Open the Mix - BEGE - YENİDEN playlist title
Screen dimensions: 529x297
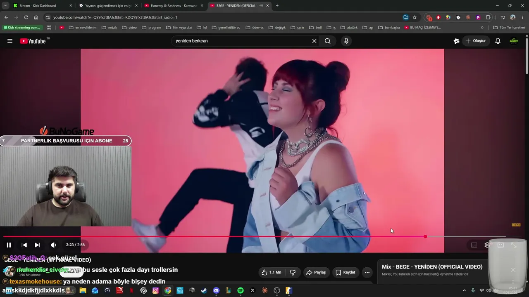point(432,267)
